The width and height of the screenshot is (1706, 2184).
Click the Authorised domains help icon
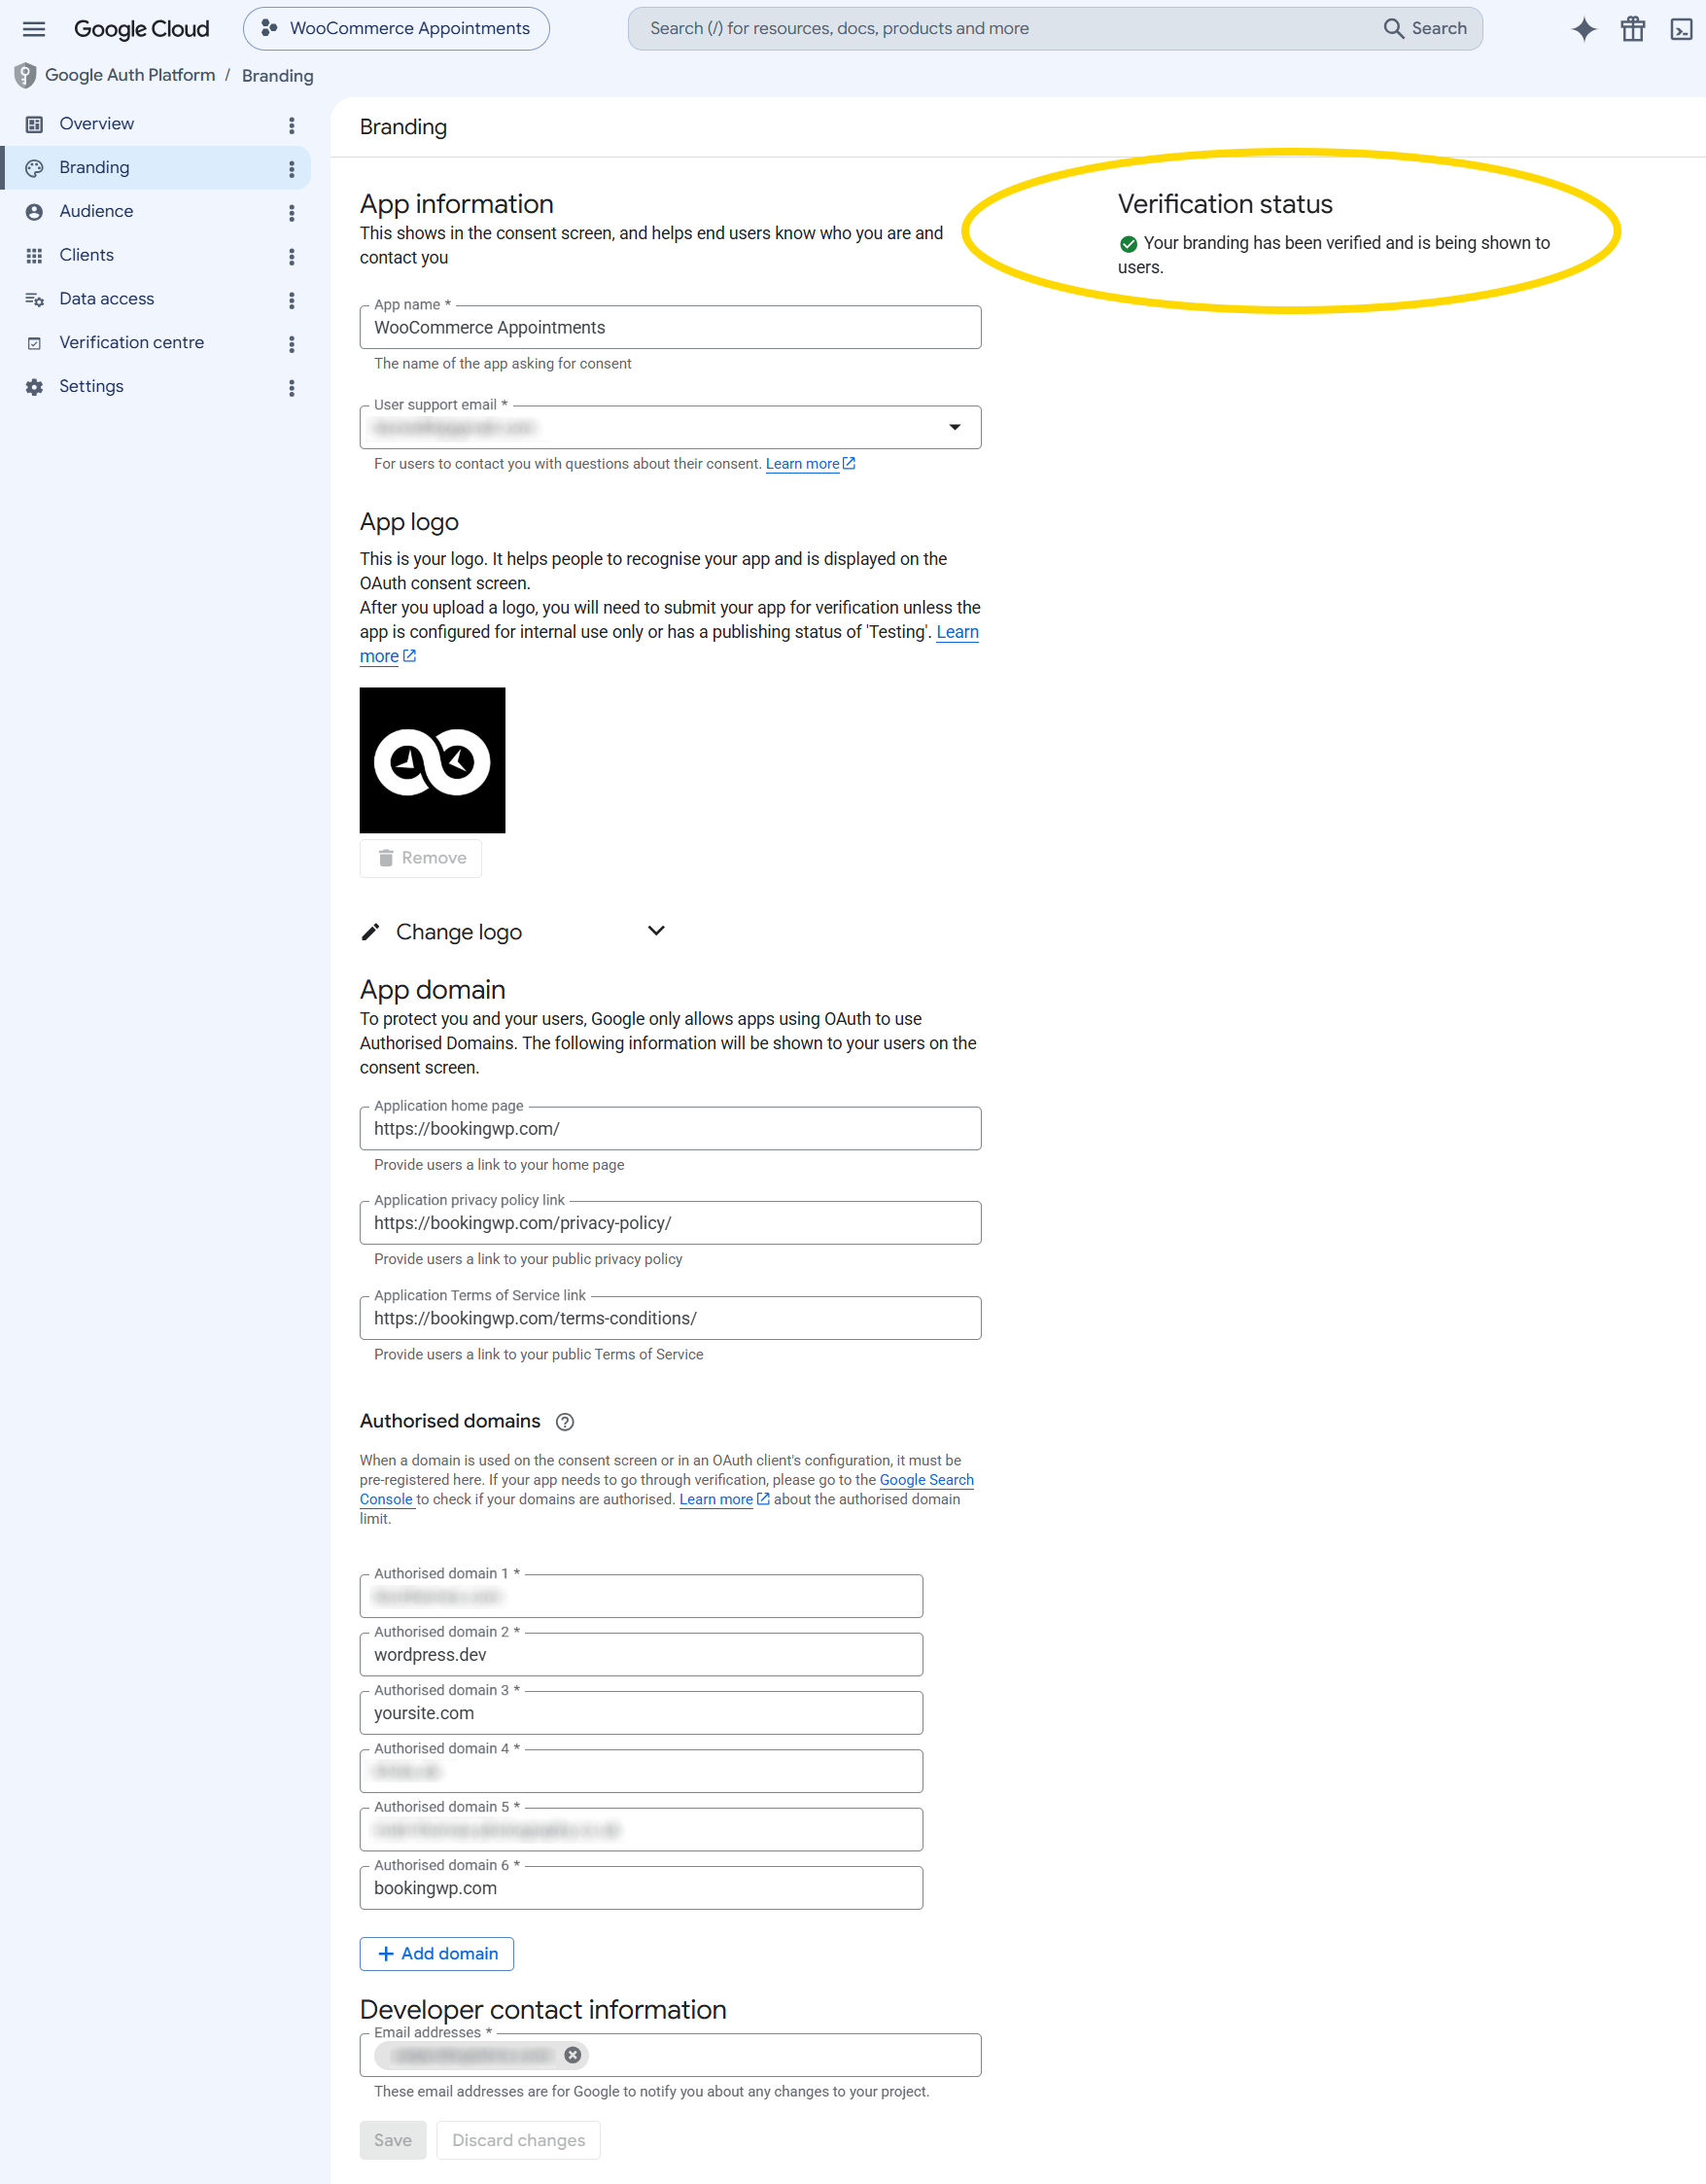[565, 1422]
